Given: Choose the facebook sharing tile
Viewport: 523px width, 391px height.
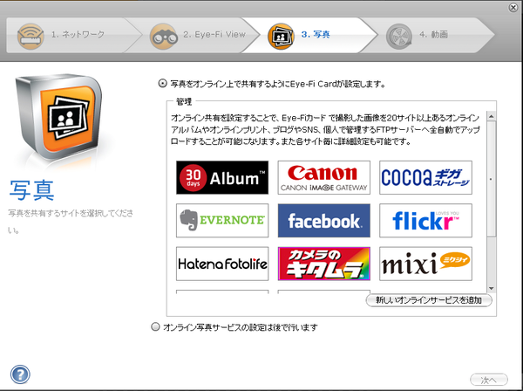Looking at the screenshot, I should click(x=324, y=221).
